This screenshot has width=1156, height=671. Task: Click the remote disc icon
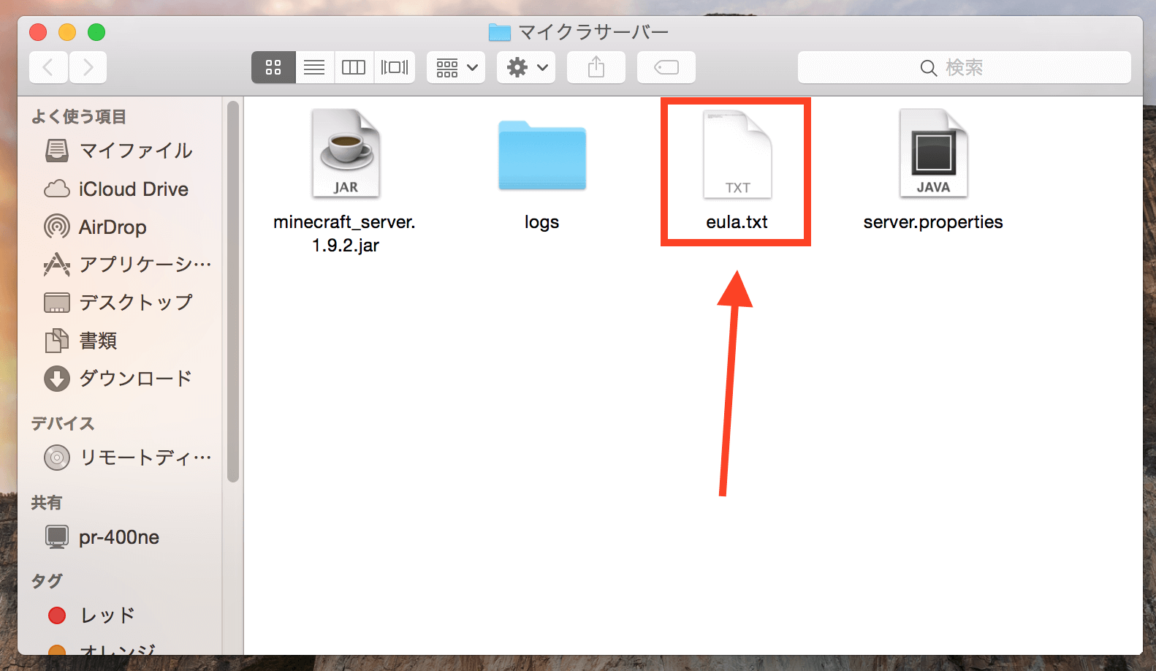coord(57,458)
